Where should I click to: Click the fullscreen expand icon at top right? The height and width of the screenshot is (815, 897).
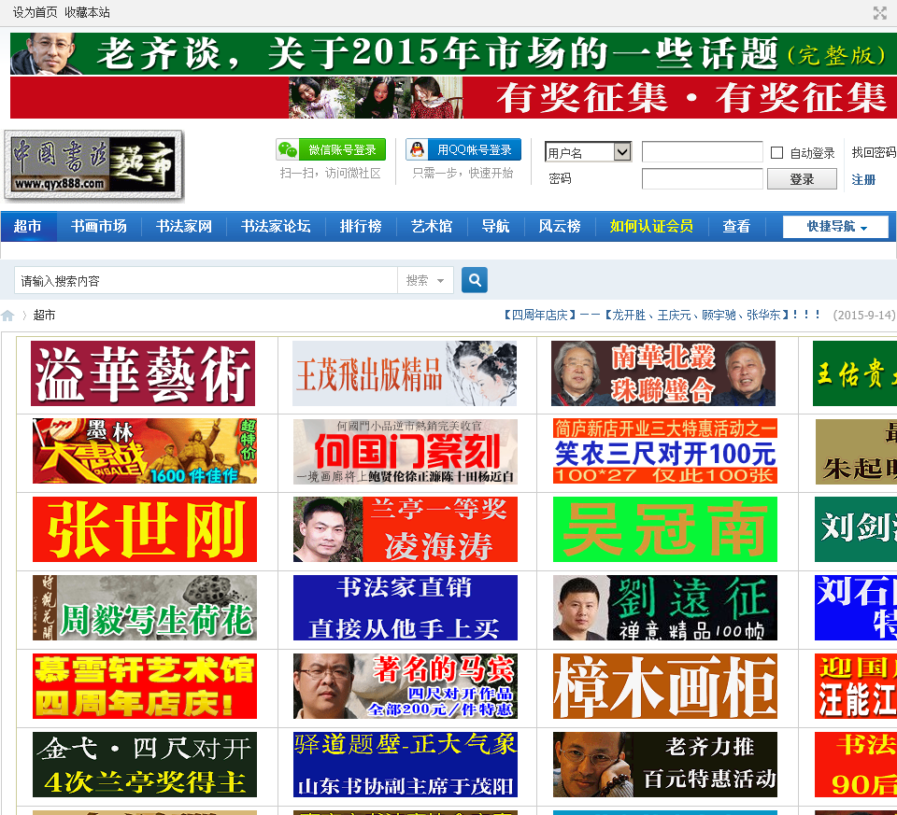[x=879, y=12]
